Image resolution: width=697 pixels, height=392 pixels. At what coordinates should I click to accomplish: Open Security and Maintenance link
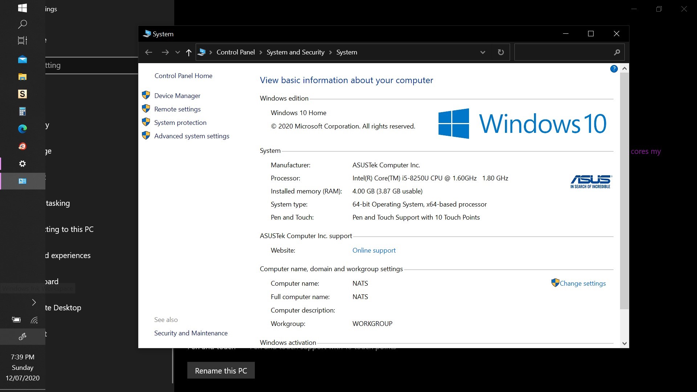point(191,333)
